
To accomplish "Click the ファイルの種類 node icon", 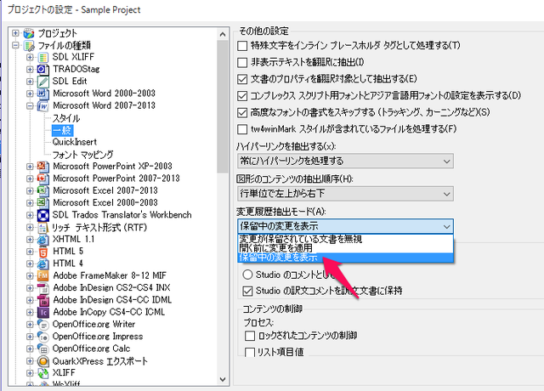I will click(29, 46).
